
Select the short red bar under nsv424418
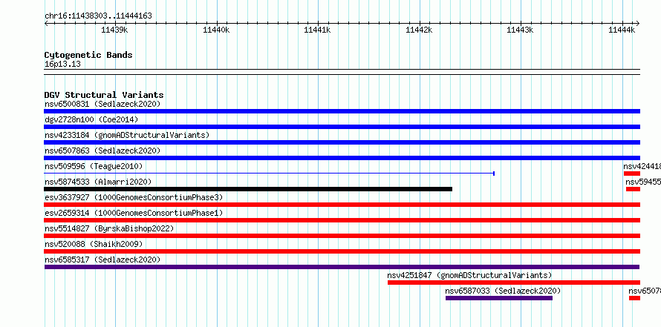click(632, 174)
